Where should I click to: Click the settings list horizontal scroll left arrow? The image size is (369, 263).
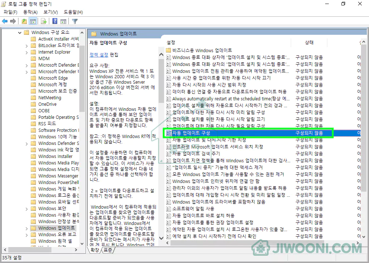pyautogui.click(x=168, y=243)
